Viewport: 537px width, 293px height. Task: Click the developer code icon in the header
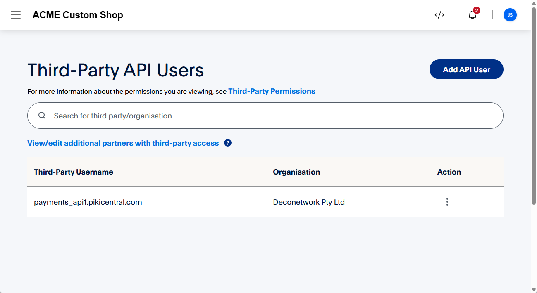[x=439, y=15]
